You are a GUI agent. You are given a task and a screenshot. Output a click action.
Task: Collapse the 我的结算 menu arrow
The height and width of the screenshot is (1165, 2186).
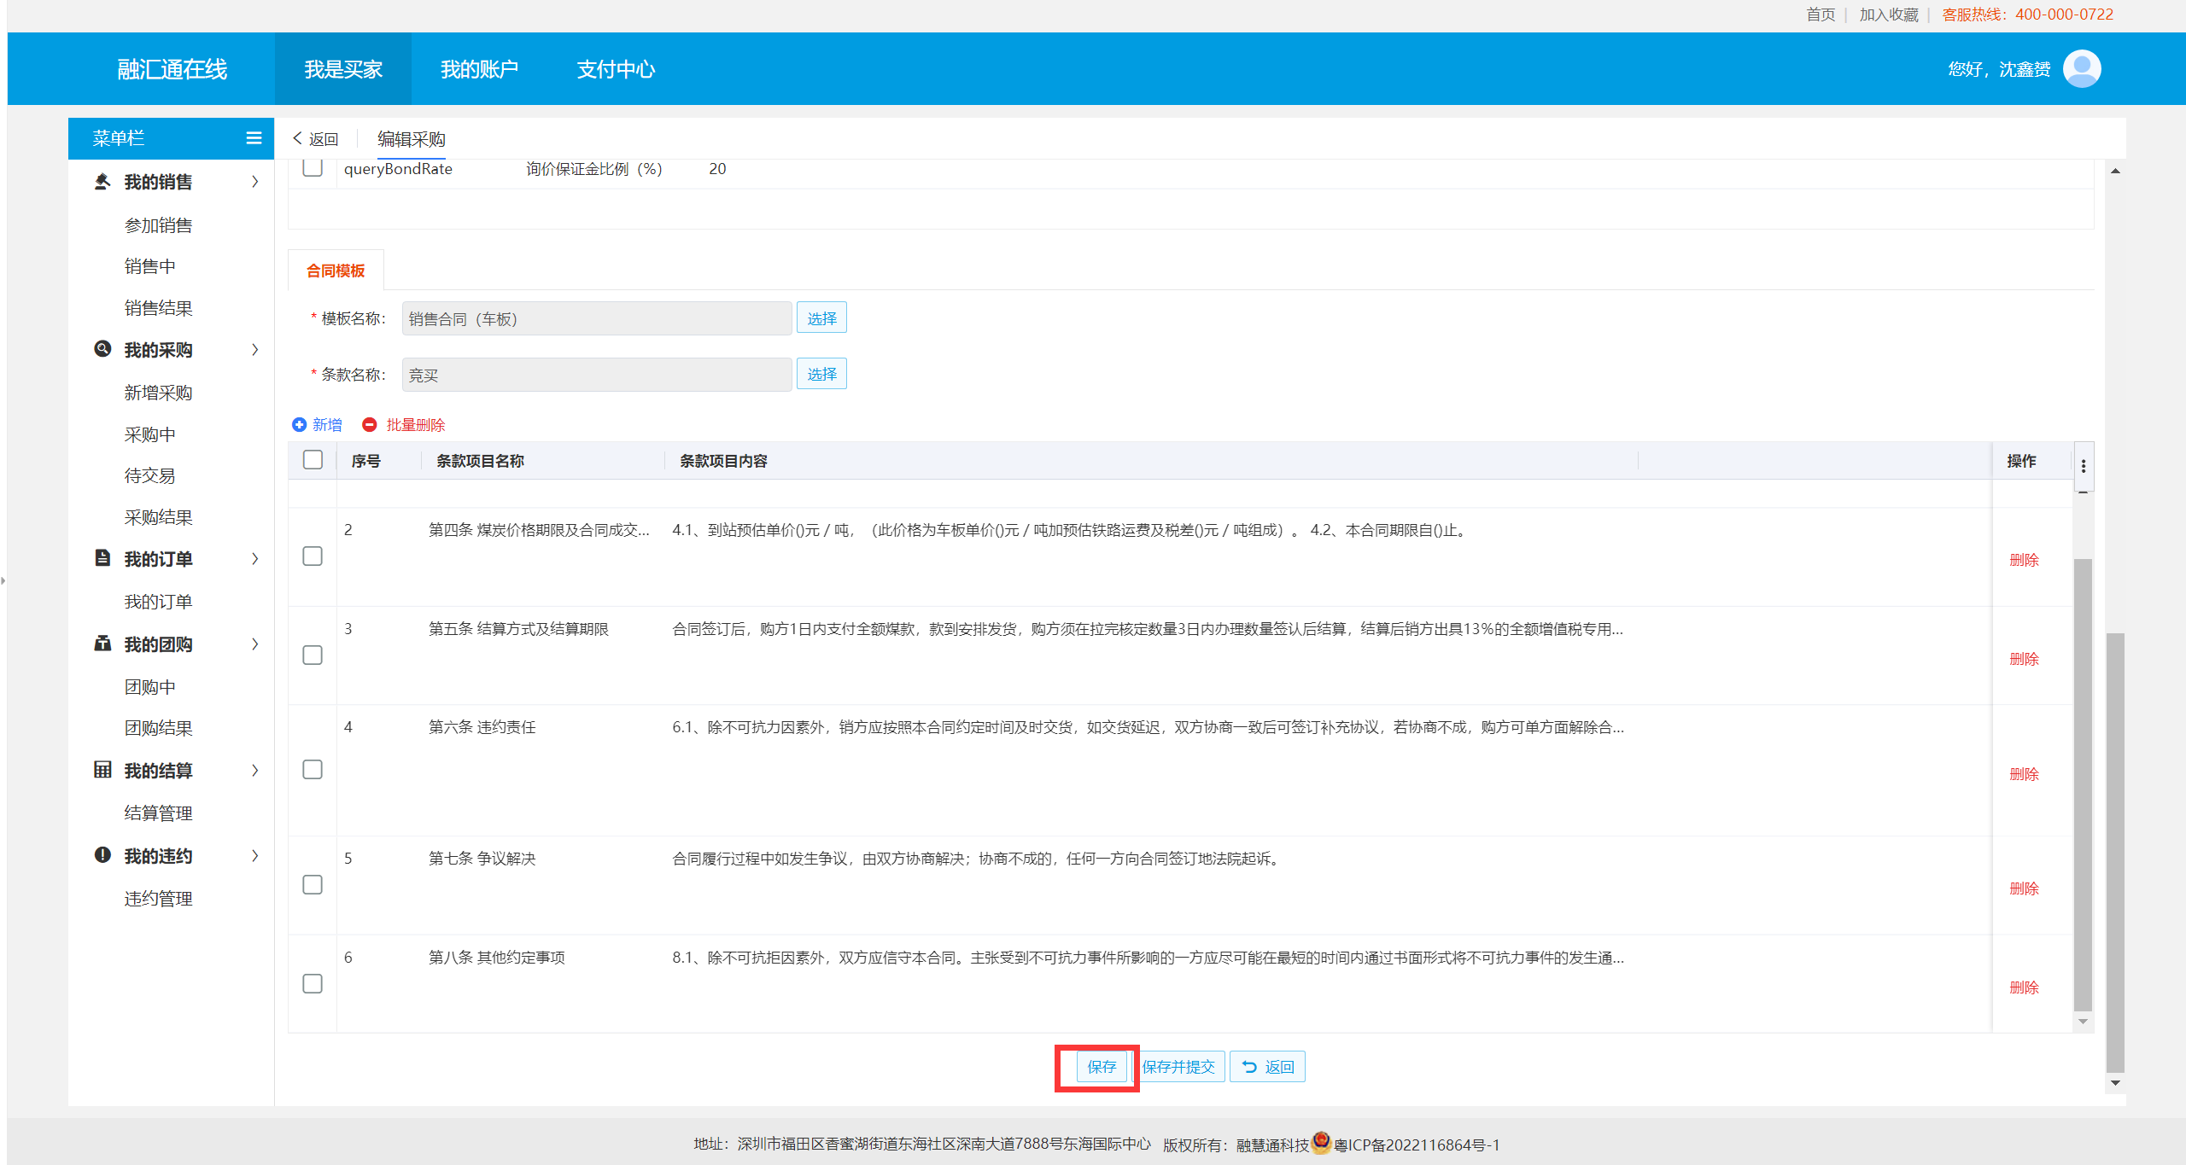click(254, 770)
